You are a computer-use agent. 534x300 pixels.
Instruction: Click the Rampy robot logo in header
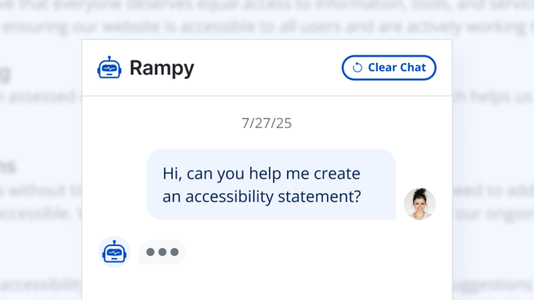[110, 68]
